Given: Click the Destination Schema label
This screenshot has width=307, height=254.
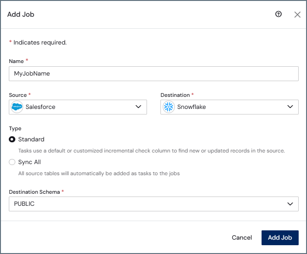Looking at the screenshot, I should click(34, 192).
